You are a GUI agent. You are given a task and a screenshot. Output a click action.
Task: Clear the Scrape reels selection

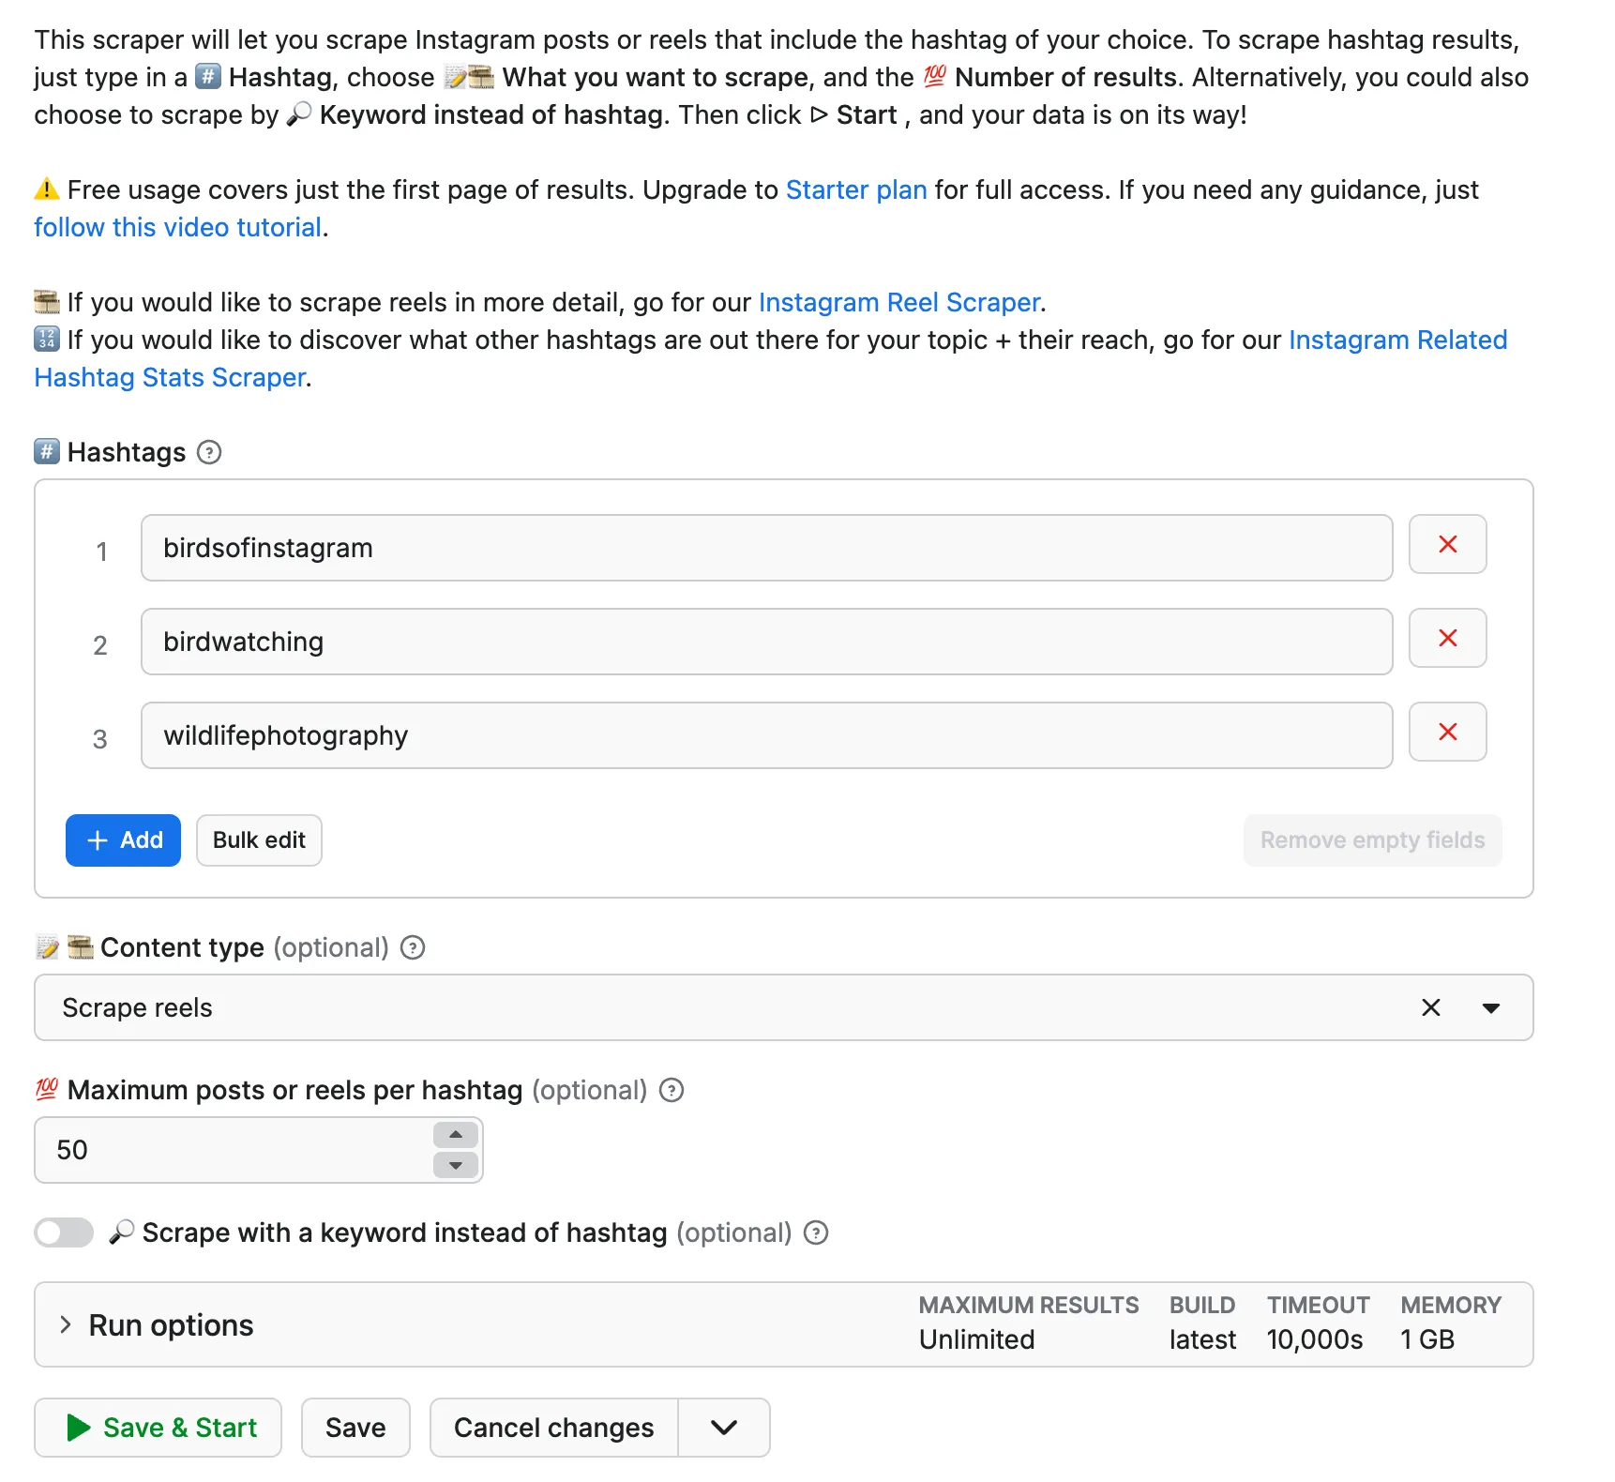(1430, 1007)
